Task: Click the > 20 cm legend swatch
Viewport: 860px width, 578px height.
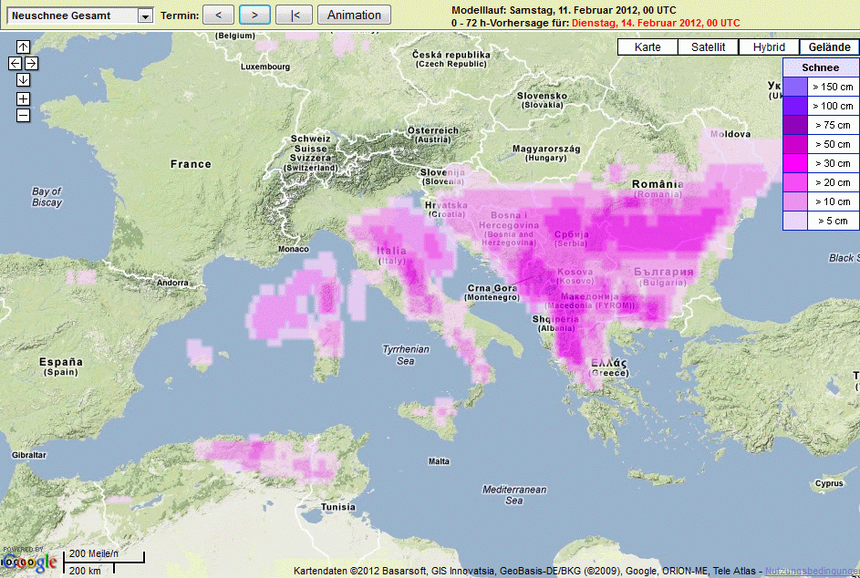Action: (x=795, y=182)
